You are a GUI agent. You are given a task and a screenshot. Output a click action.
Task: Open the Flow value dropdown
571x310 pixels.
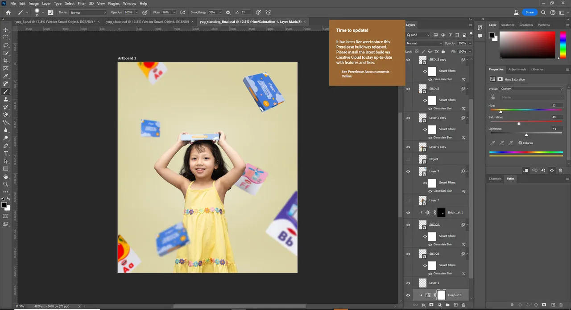(x=174, y=12)
